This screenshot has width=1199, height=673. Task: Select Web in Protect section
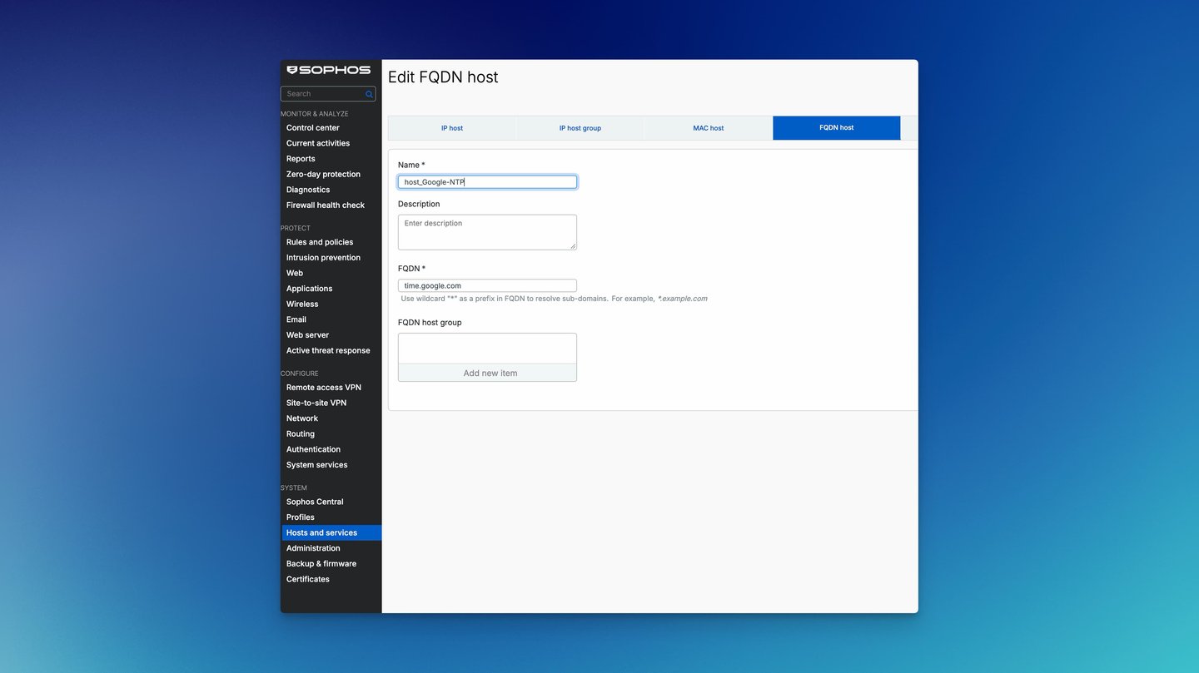coord(295,273)
